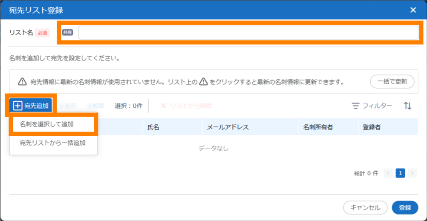Image resolution: width=427 pixels, height=221 pixels.
Task: Open the フィルター filter icon
Action: click(x=372, y=106)
